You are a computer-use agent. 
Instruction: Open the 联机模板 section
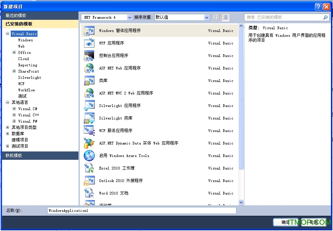coord(40,156)
